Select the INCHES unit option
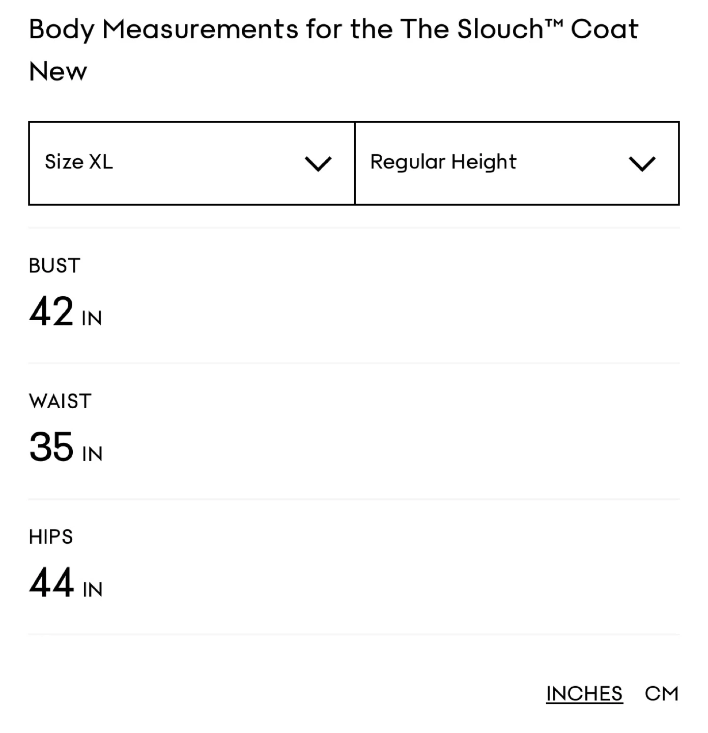Viewport: 708px width, 733px height. 584,693
